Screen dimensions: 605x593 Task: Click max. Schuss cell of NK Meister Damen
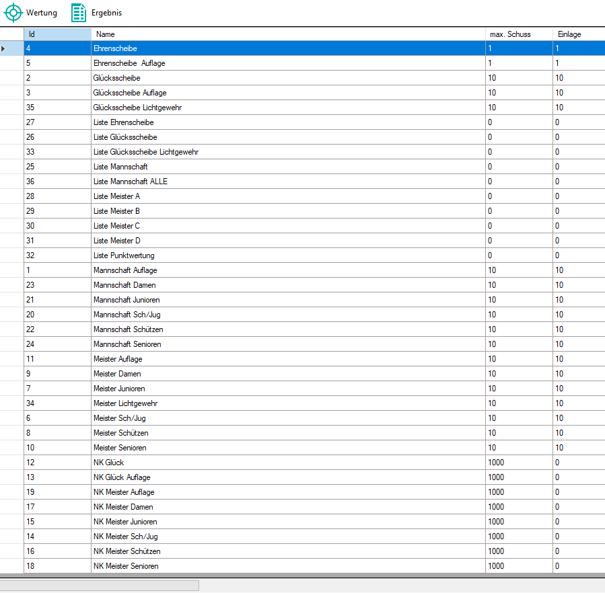click(x=518, y=507)
